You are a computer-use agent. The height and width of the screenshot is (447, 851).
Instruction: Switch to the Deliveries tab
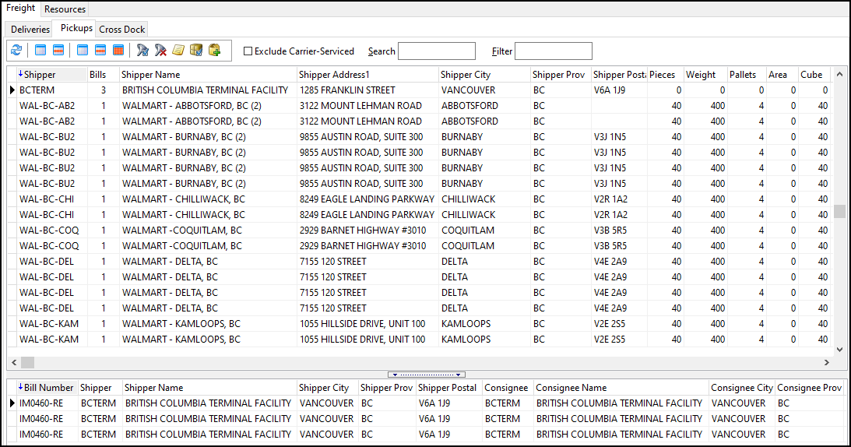coord(30,29)
